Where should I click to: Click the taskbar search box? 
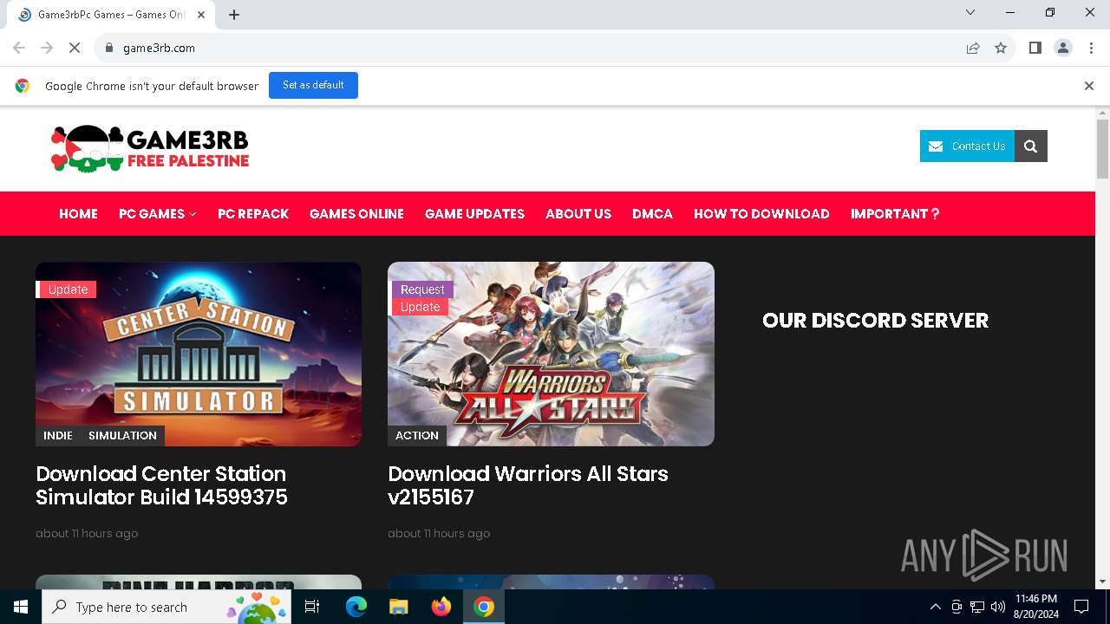(166, 607)
